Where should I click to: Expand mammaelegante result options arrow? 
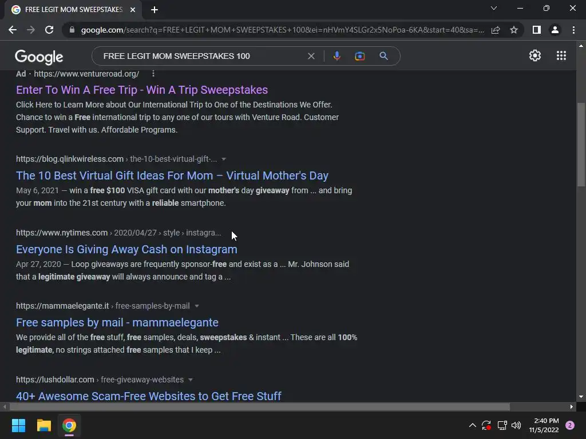pyautogui.click(x=197, y=306)
